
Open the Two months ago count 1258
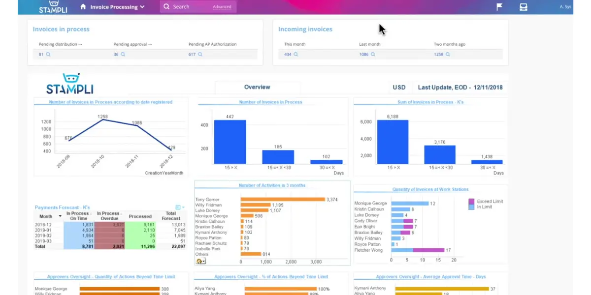pos(439,55)
